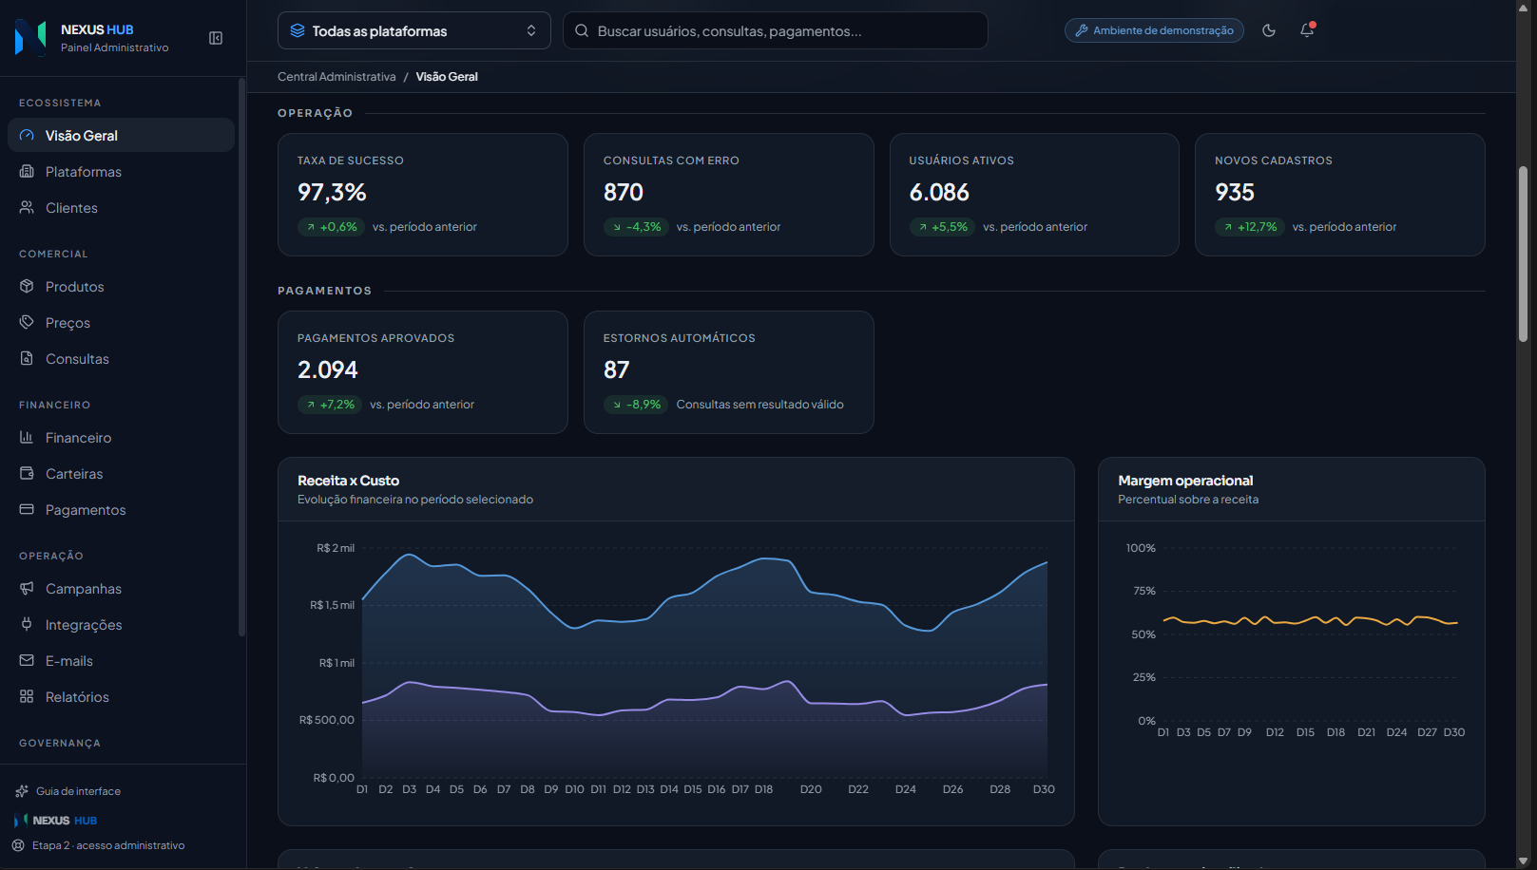
Task: Open Relatórios via its grid icon
Action: tap(27, 697)
